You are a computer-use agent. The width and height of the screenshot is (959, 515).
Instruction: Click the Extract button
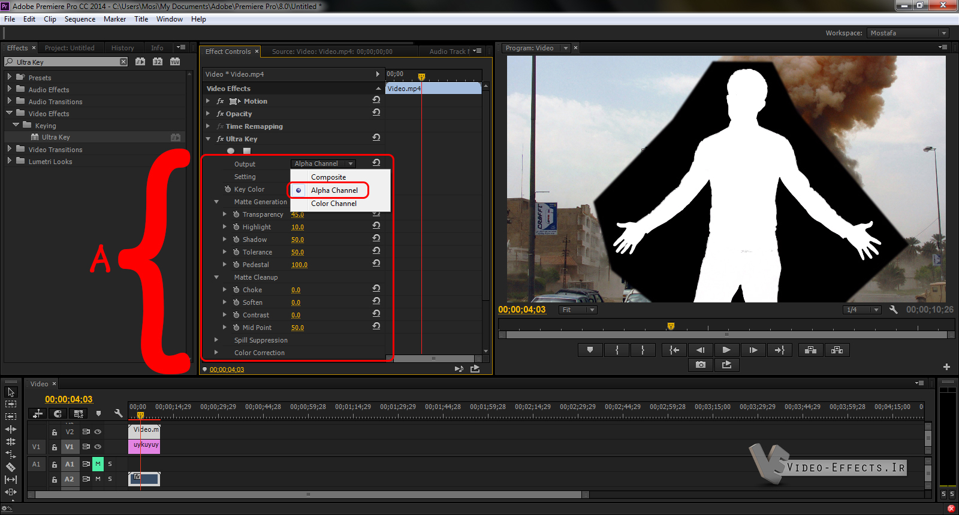click(x=837, y=350)
